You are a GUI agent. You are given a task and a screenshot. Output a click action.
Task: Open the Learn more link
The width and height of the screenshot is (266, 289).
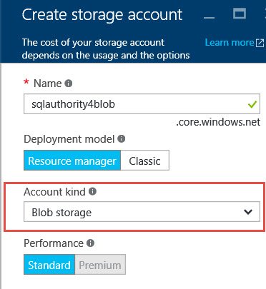click(230, 43)
